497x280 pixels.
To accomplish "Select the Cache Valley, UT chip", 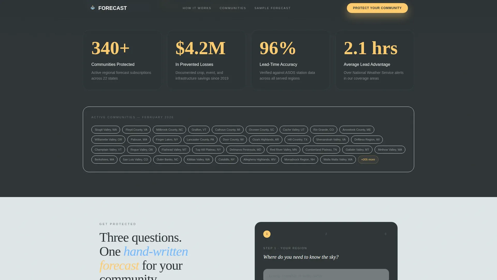I will tap(294, 130).
